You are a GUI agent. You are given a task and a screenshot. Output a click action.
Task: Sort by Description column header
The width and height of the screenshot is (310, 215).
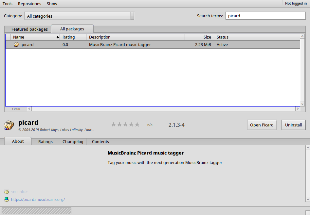136,37
